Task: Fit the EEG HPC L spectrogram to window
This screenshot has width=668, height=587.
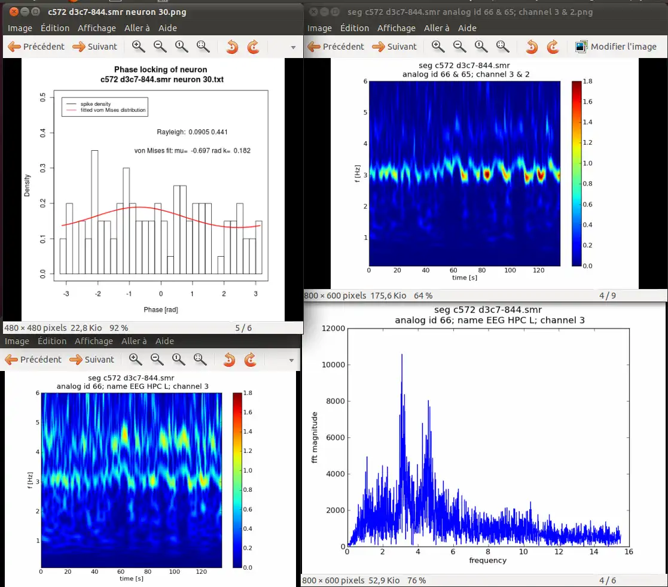Action: pyautogui.click(x=200, y=360)
